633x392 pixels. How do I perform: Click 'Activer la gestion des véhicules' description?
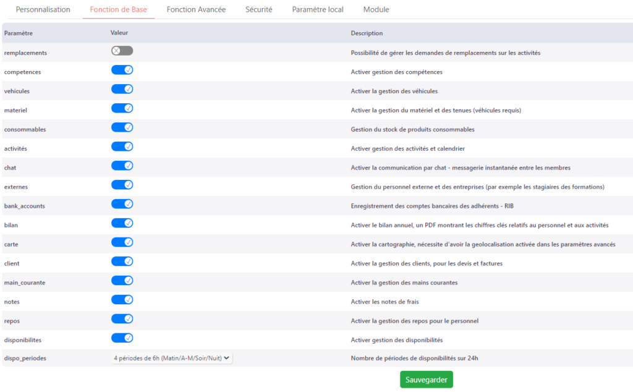(x=394, y=91)
